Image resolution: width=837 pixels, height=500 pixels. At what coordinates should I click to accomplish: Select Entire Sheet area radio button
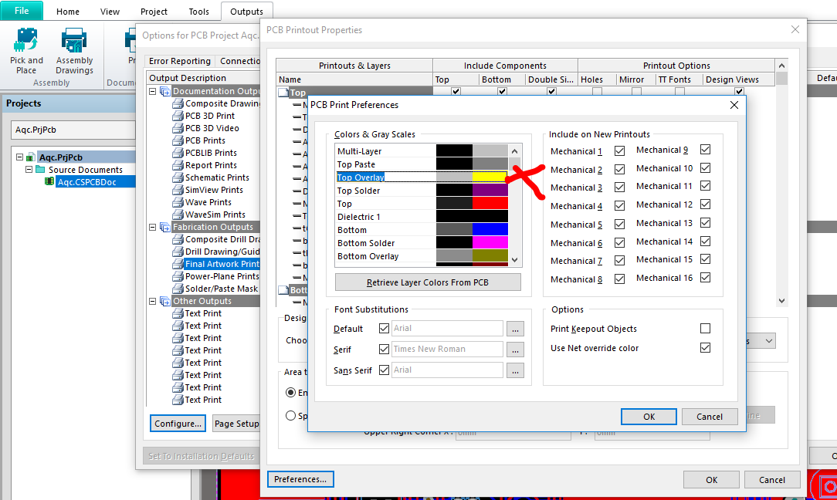[291, 393]
